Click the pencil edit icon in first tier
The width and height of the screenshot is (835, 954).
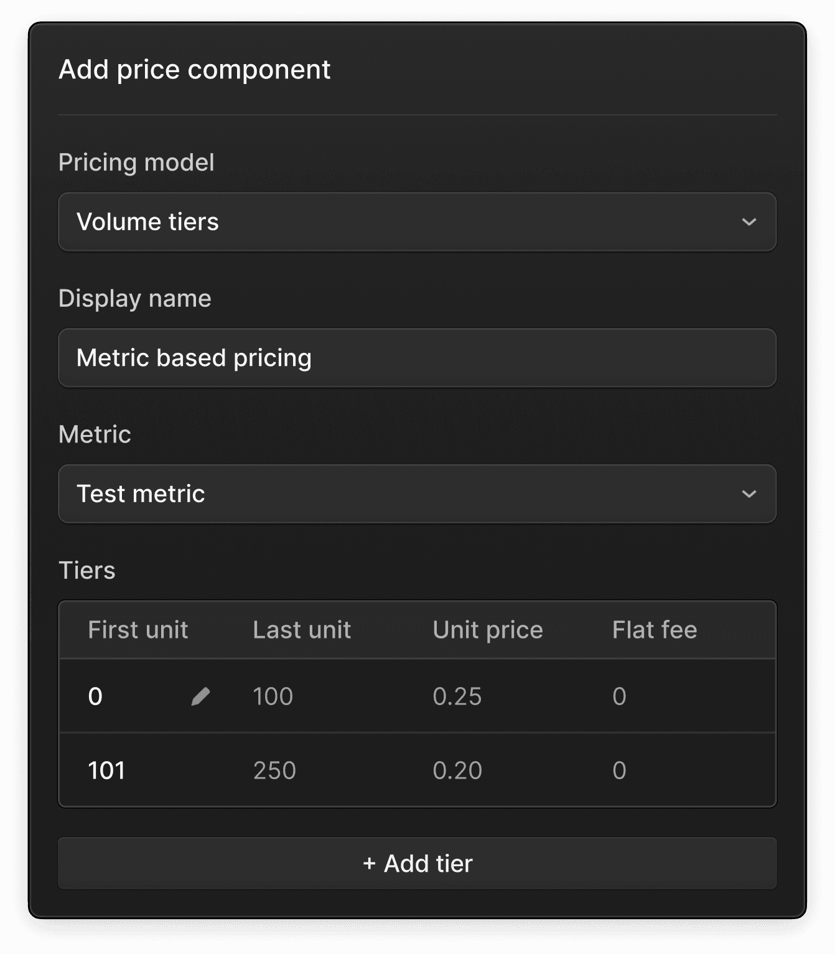[x=200, y=696]
